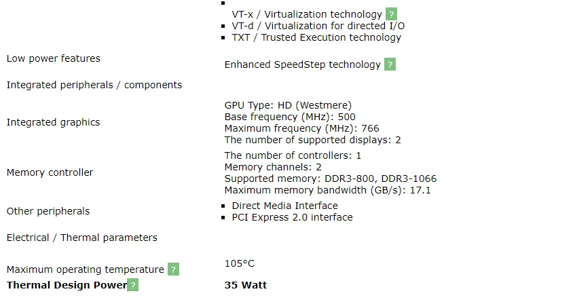Click the help icon next to VT-x Virtualization technology
575x300 pixels.
(x=391, y=14)
